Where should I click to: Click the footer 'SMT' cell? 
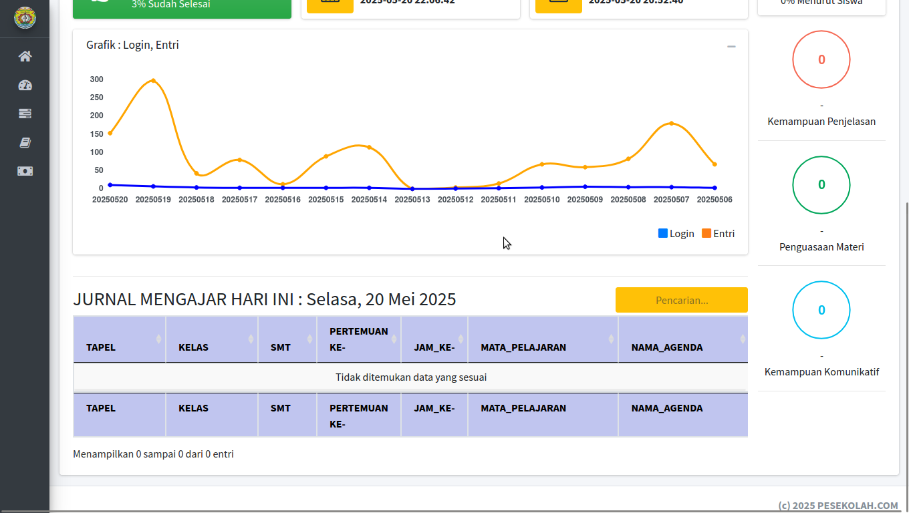click(287, 415)
